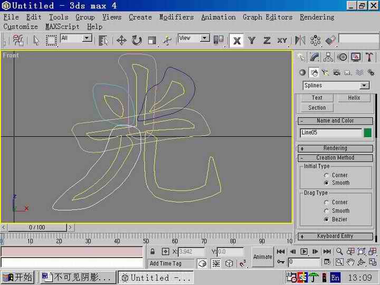Click the Helix spline button
The image size is (380, 285).
tap(354, 98)
